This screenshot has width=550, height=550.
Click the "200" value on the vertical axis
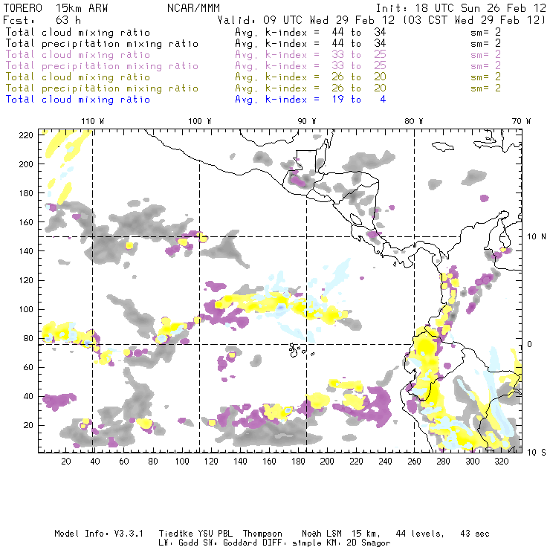click(26, 164)
